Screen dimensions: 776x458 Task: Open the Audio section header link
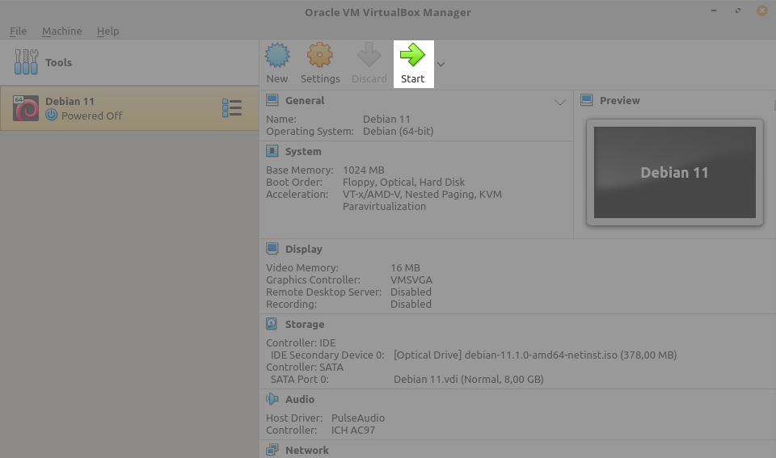point(299,399)
